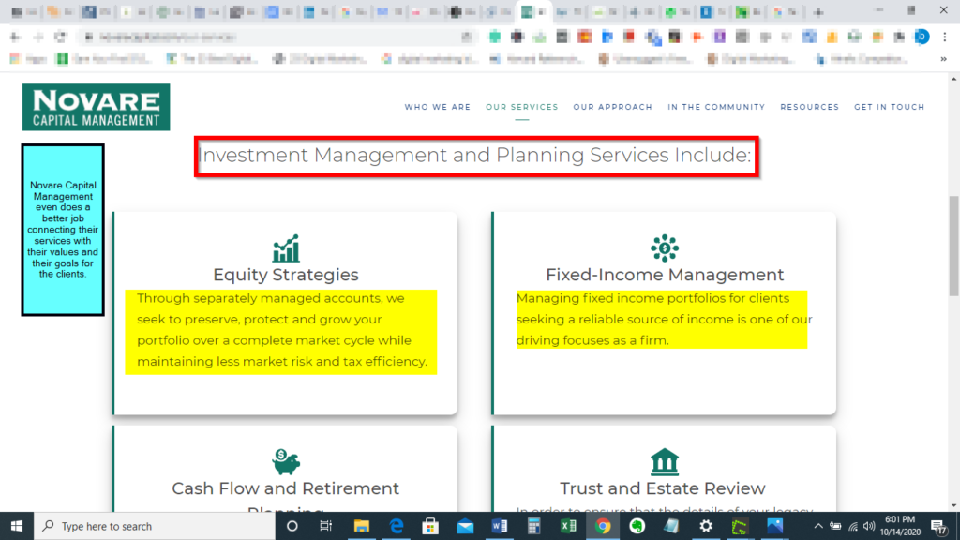Click the Get in Touch link
The height and width of the screenshot is (540, 960).
point(889,107)
